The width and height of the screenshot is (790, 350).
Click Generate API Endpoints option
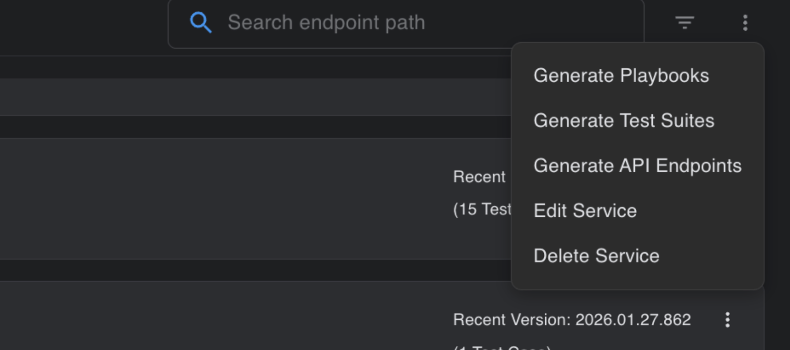pyautogui.click(x=637, y=166)
